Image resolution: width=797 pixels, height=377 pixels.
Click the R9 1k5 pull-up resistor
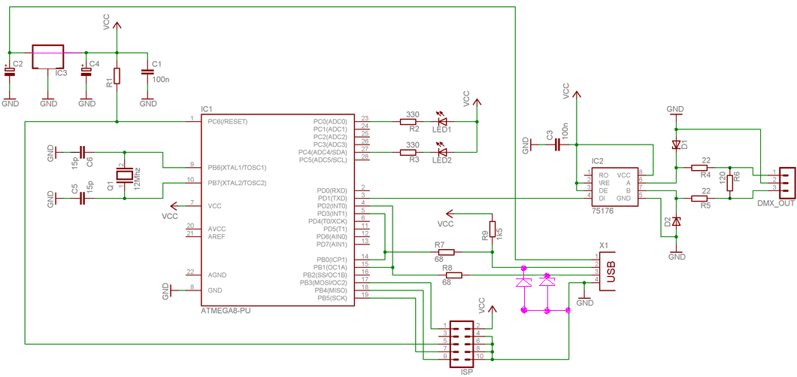click(x=492, y=229)
